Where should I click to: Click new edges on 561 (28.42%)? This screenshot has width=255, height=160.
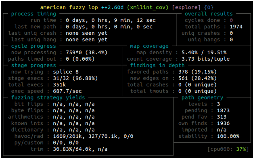pyautogui.click(x=198, y=78)
